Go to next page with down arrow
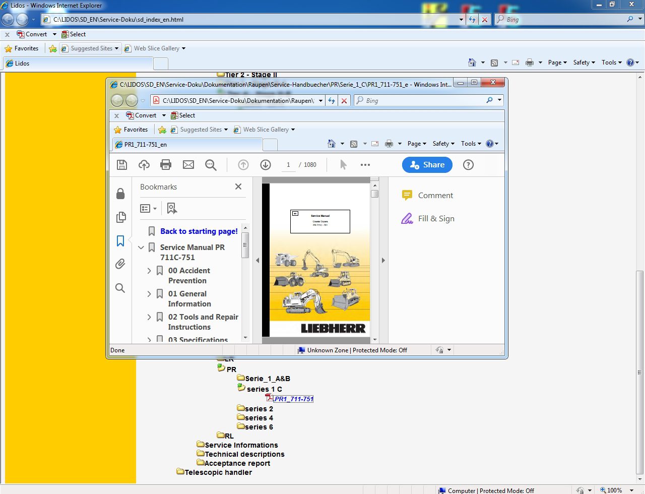645x494 pixels. tap(266, 165)
